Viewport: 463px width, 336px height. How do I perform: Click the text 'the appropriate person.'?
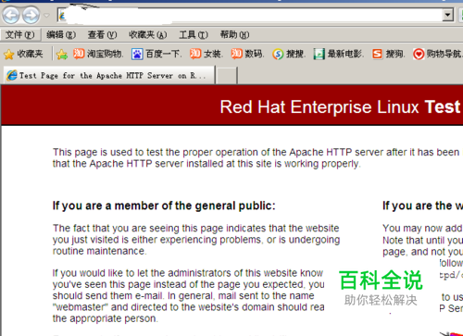(105, 318)
